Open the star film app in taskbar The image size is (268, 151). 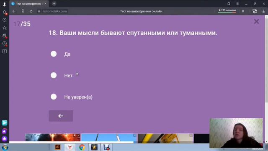(94, 147)
